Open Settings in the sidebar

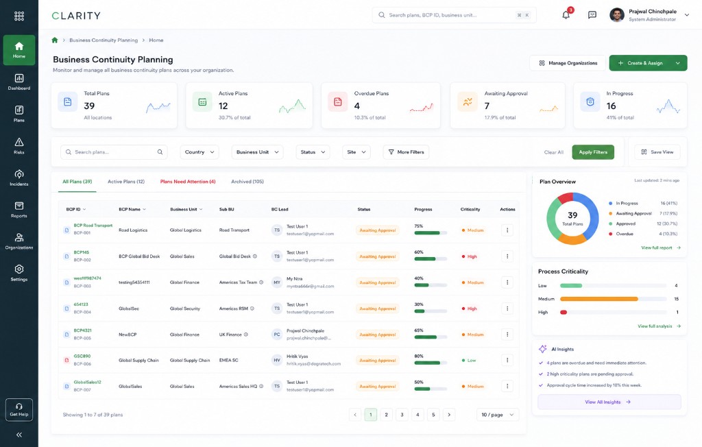click(x=19, y=273)
